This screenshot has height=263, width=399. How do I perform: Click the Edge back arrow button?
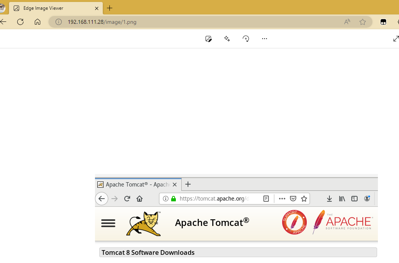[x=3, y=22]
